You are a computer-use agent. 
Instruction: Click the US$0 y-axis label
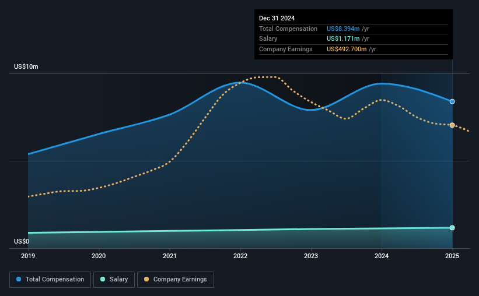click(x=22, y=241)
